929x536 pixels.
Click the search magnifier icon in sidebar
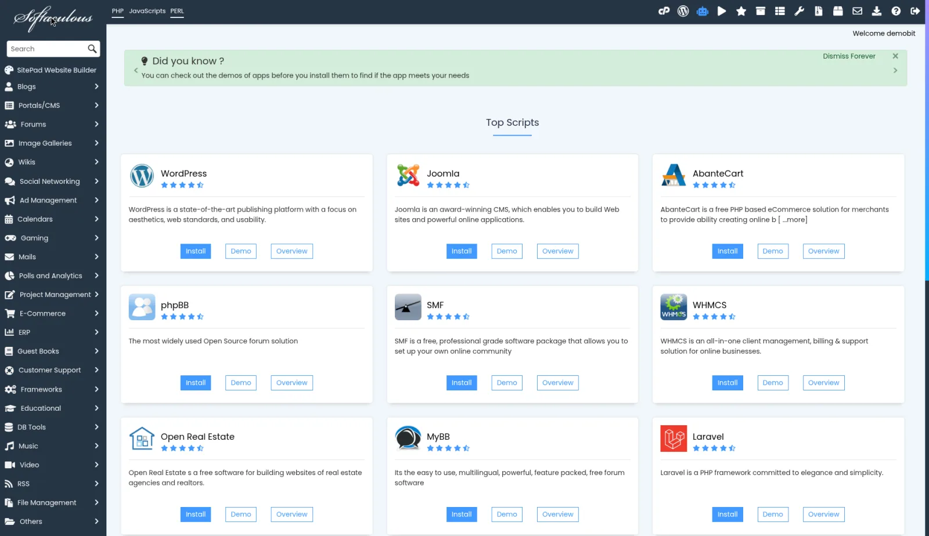tap(92, 49)
